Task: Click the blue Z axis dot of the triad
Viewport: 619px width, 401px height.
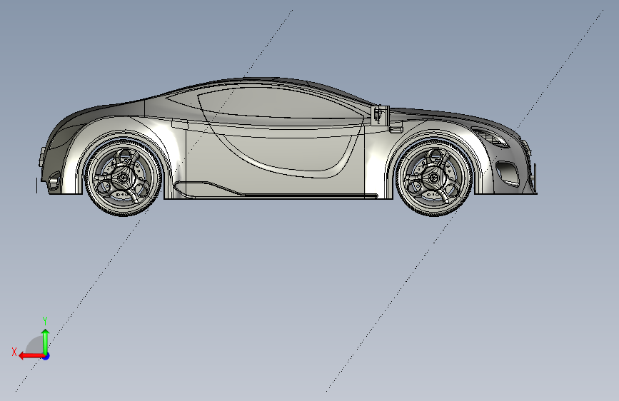Action: click(x=46, y=356)
